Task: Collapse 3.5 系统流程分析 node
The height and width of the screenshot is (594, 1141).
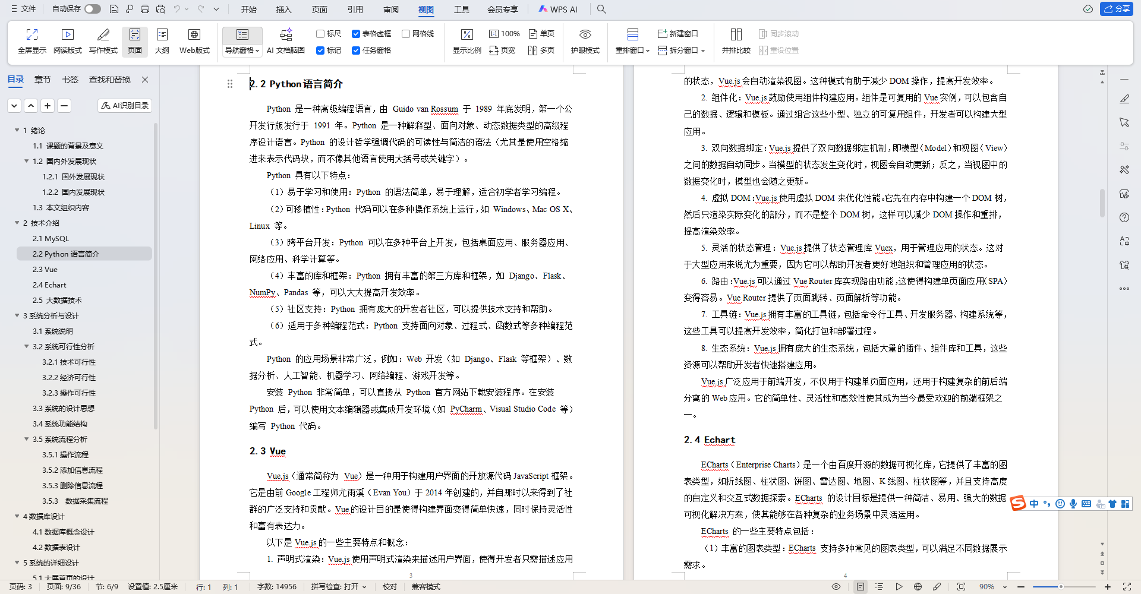Action: tap(27, 439)
